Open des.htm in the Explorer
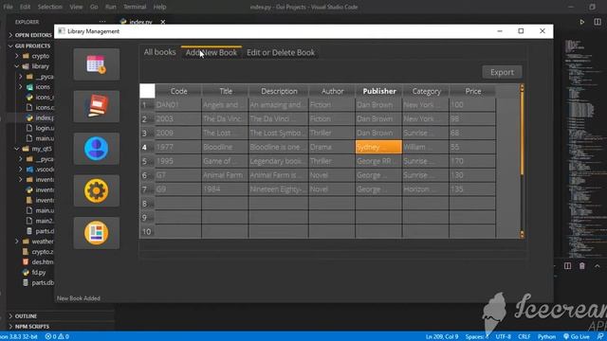The image size is (607, 341). tap(38, 261)
